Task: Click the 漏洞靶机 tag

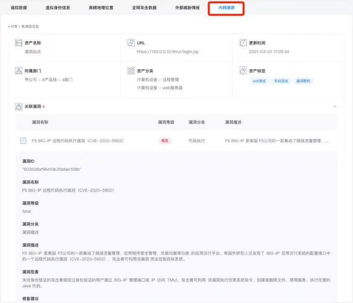Action: [303, 81]
